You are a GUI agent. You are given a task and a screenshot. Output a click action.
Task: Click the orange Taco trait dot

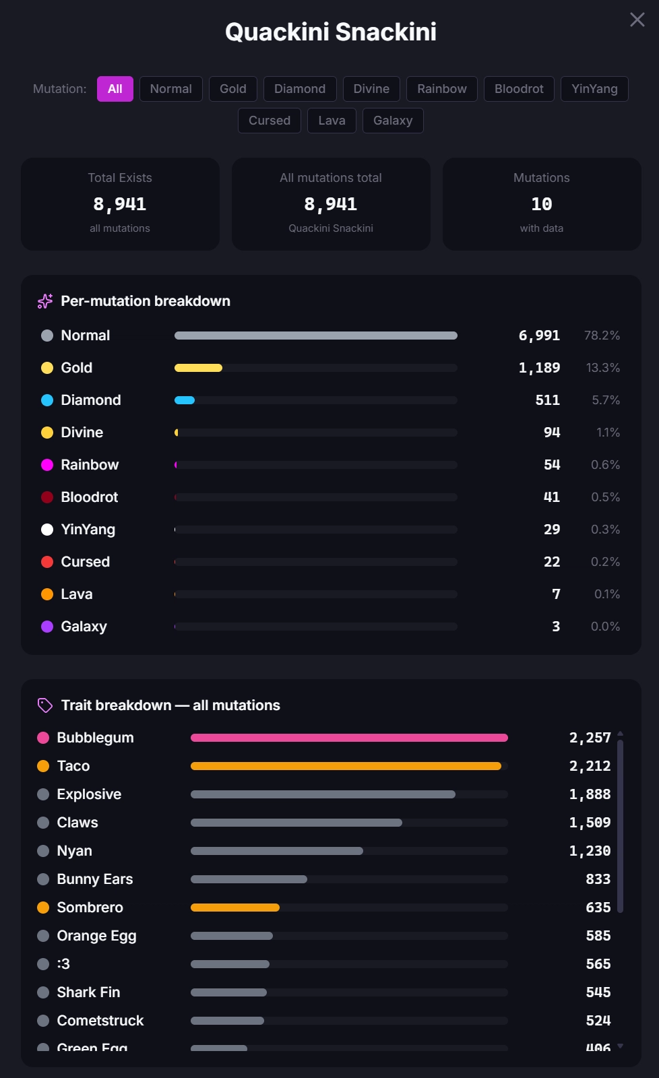(43, 766)
